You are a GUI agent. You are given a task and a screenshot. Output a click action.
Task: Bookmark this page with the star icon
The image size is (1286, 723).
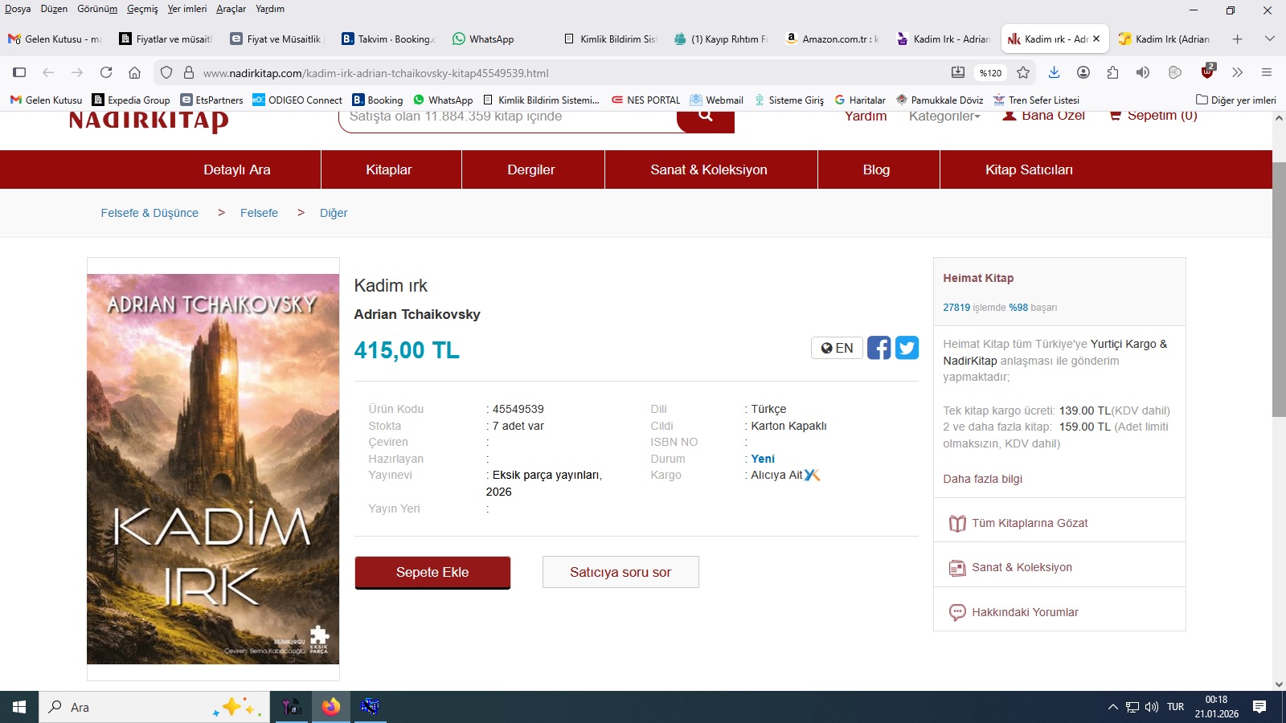point(1023,72)
